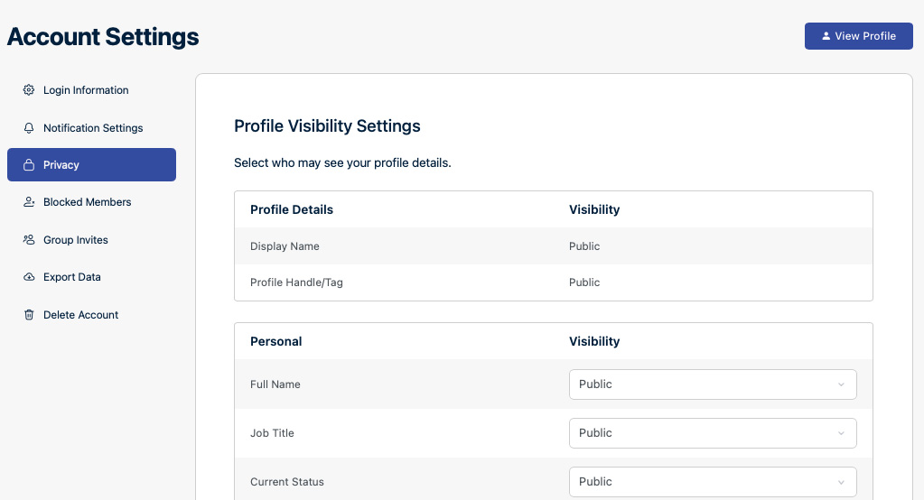This screenshot has width=924, height=500.
Task: Click the Job Title label
Action: pos(272,433)
